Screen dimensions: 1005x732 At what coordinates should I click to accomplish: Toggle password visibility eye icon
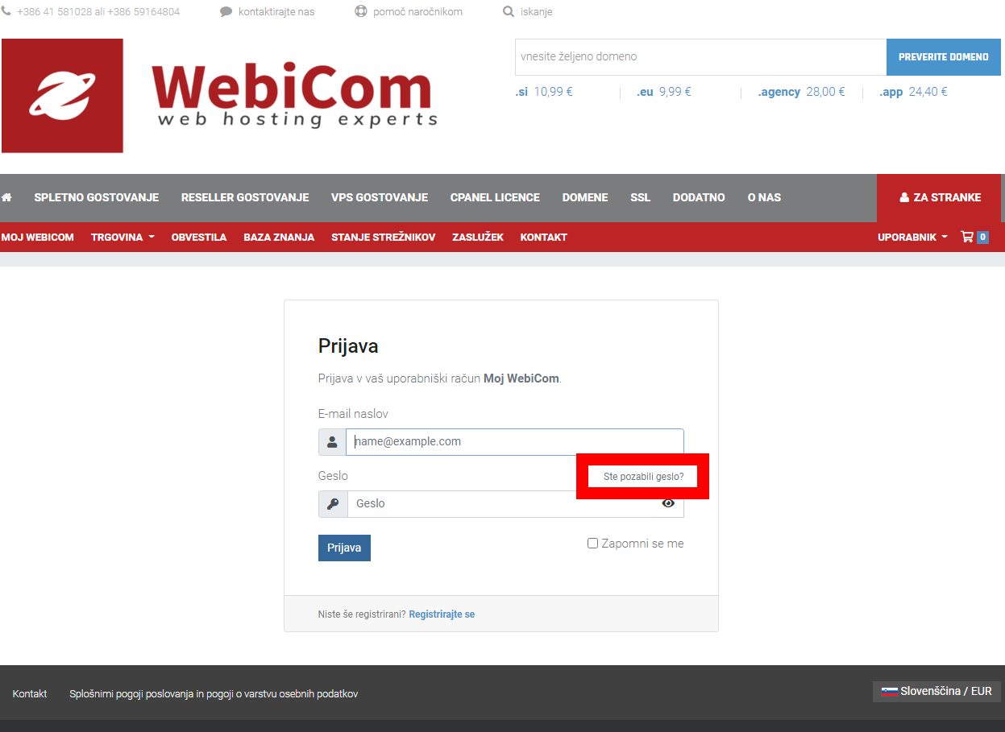[668, 503]
